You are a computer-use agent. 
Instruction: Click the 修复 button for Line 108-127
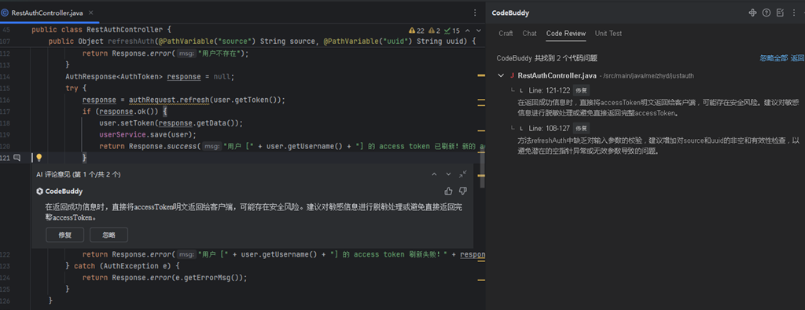pyautogui.click(x=581, y=128)
